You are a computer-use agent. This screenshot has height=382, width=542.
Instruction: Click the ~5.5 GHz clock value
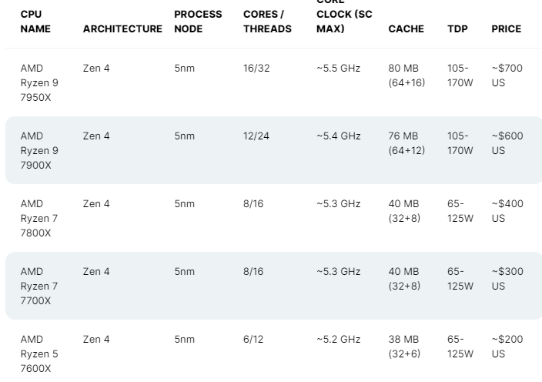[338, 69]
